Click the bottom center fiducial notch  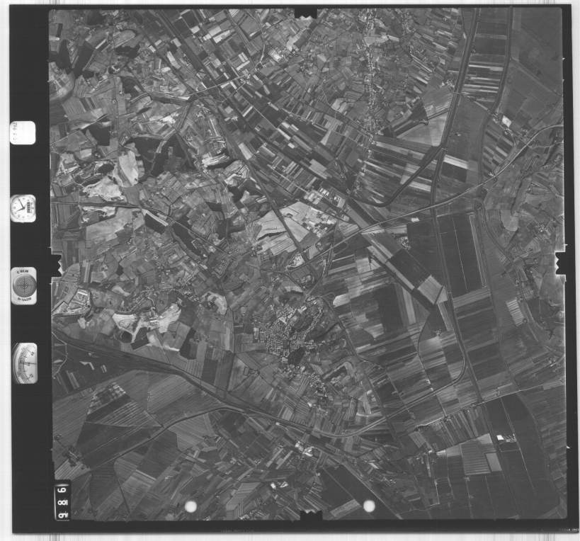click(309, 516)
